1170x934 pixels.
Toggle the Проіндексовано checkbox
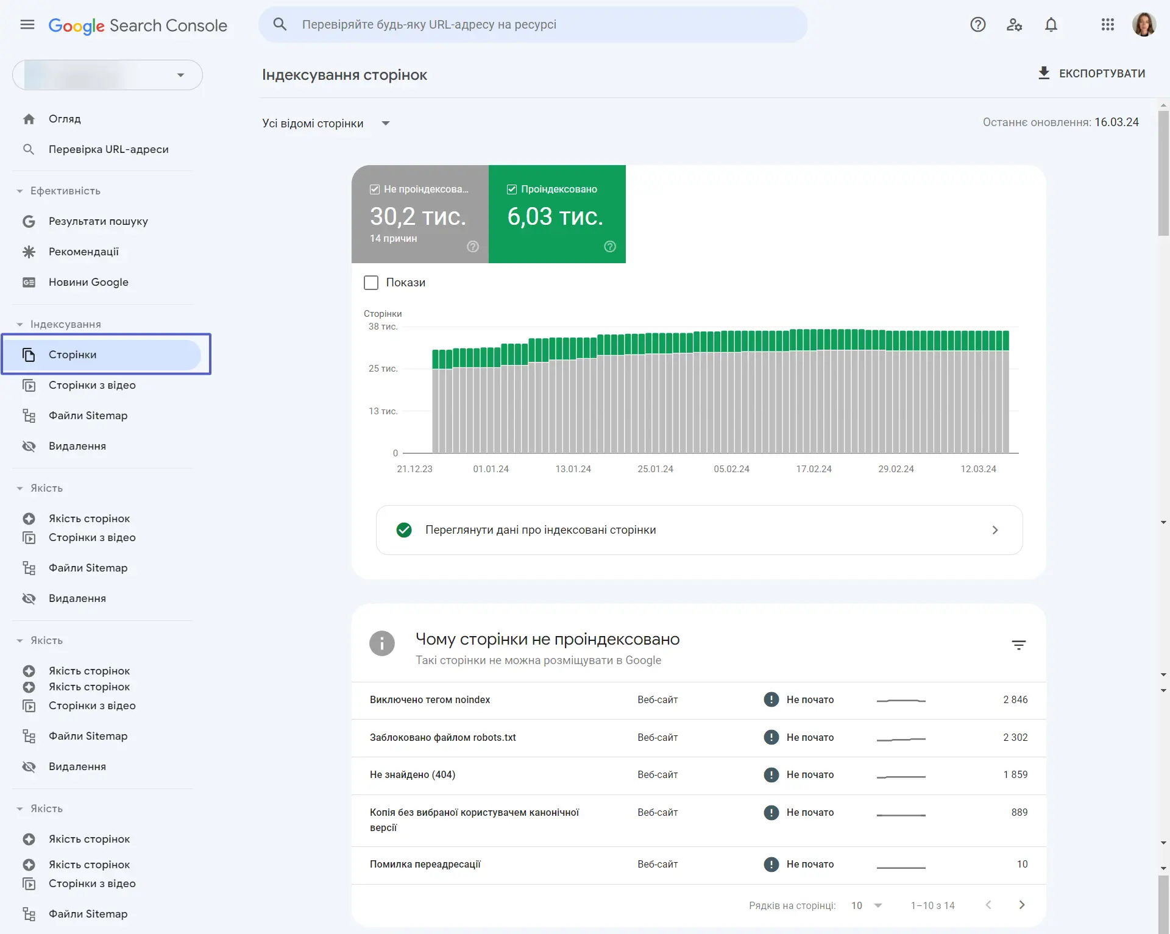tap(512, 189)
